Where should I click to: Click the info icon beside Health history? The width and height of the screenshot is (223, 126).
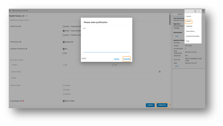tap(23, 16)
